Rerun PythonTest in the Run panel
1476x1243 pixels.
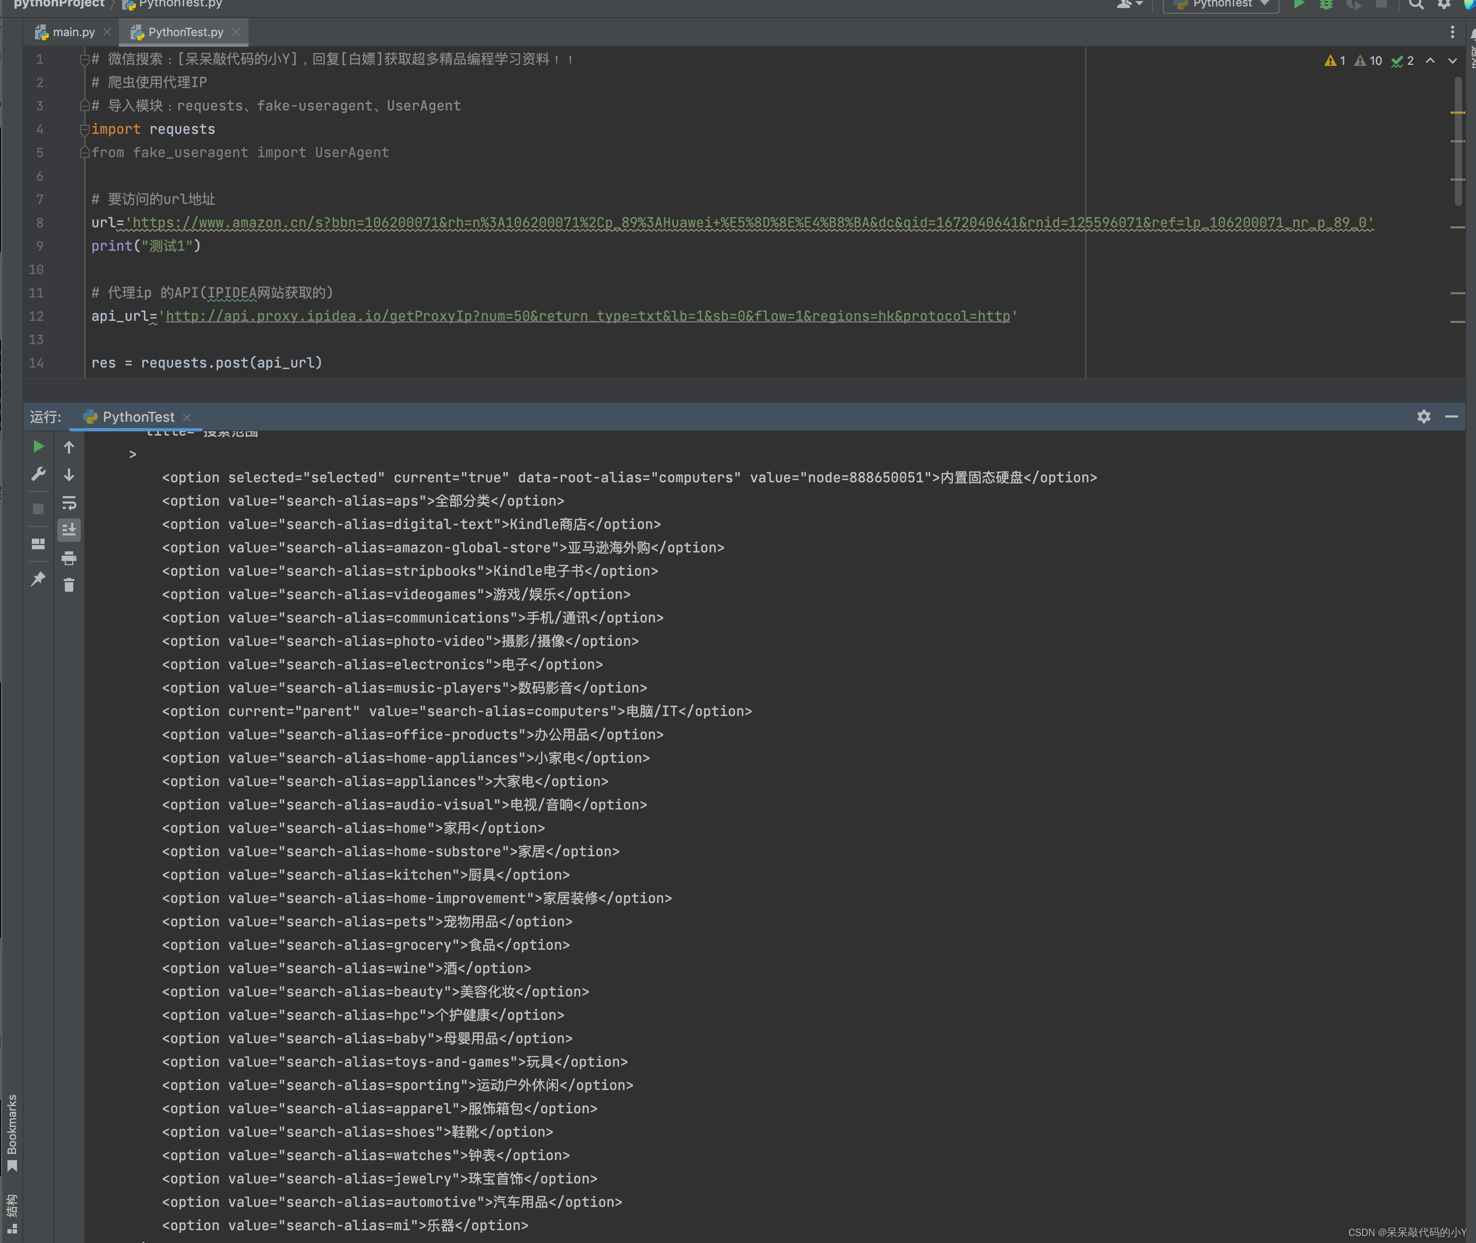click(x=39, y=446)
